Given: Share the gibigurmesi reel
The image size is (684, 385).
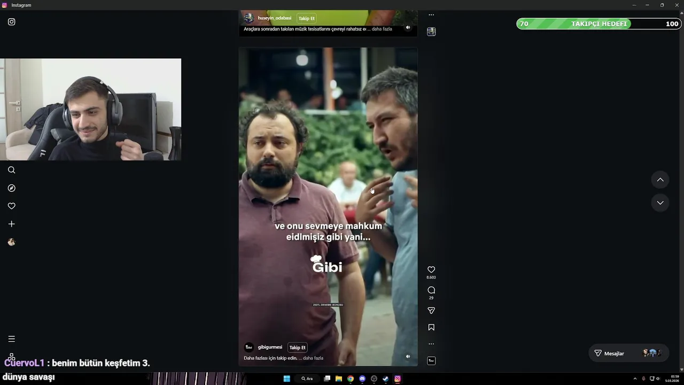Looking at the screenshot, I should (x=431, y=311).
